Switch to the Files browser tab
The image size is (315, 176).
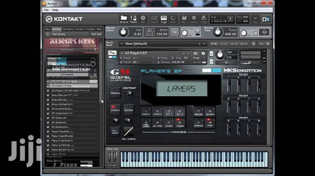pyautogui.click(x=47, y=29)
